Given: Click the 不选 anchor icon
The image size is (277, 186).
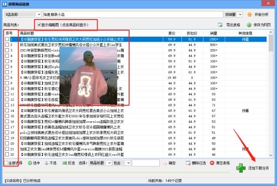Looking at the screenshot, I should click(47, 163).
